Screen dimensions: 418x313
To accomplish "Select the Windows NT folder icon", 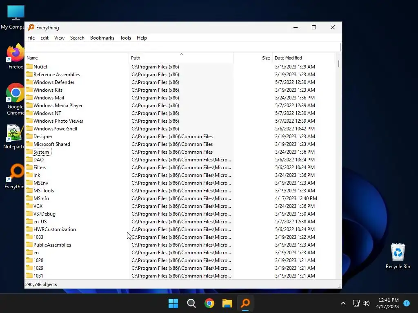I will [29, 113].
